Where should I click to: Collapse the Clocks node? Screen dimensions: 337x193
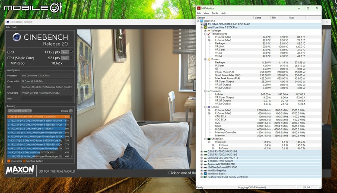(x=206, y=107)
